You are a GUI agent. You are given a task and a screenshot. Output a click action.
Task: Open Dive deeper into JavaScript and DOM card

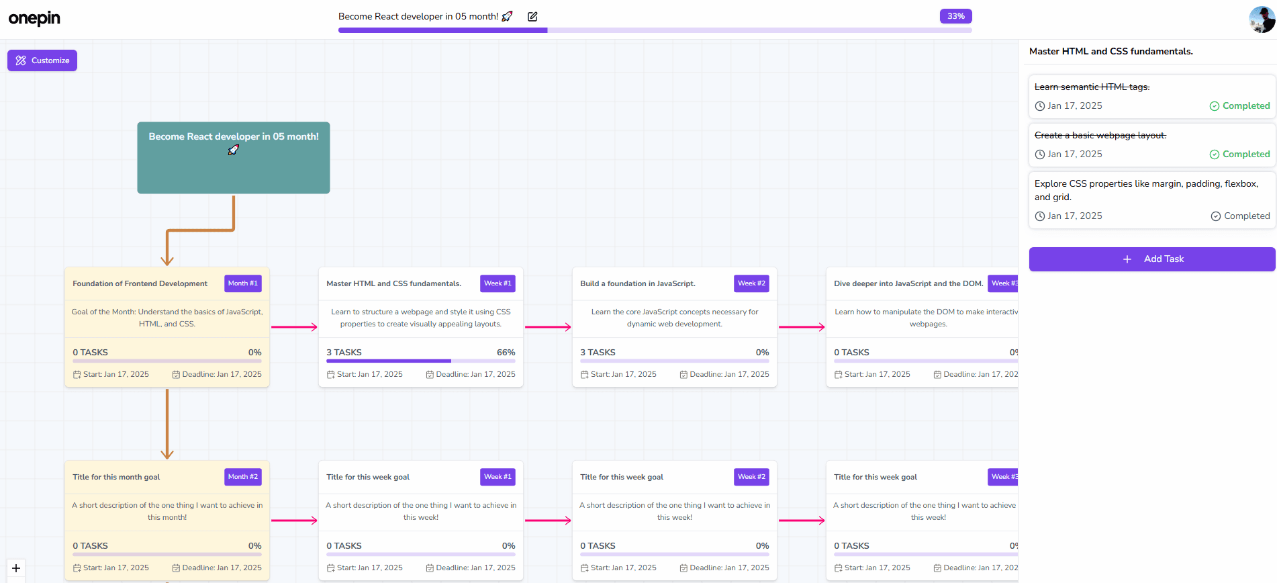click(x=923, y=327)
